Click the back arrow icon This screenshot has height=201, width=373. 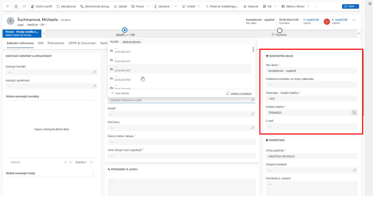(x=8, y=6)
